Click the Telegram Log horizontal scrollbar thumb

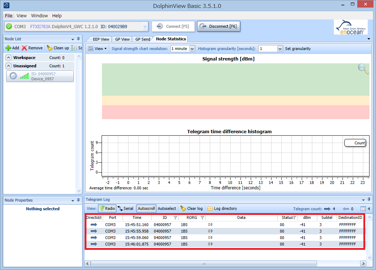pos(204,264)
